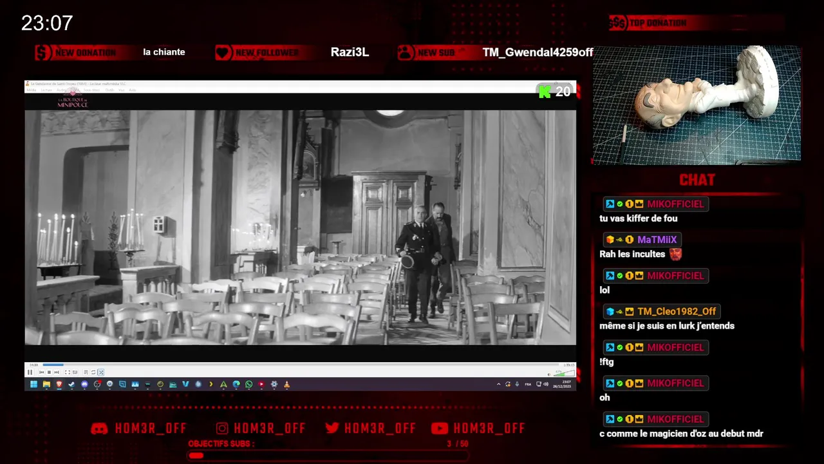Click the New Follower label
The width and height of the screenshot is (824, 464).
coord(267,53)
